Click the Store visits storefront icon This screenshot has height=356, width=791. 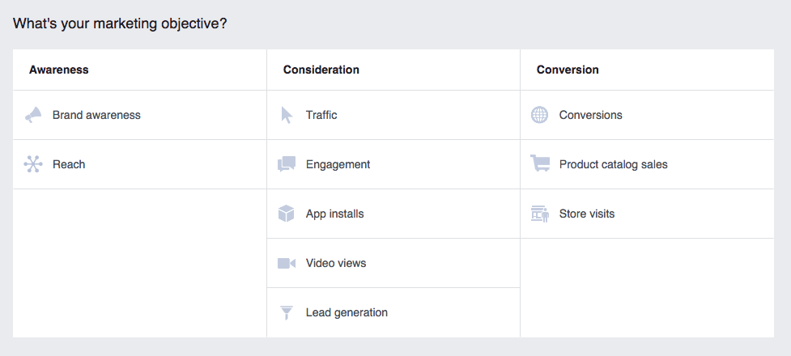pos(539,214)
